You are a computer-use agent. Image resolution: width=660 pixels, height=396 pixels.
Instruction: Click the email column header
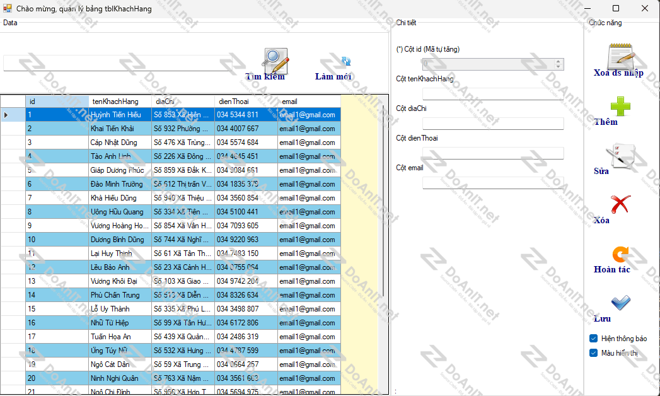point(310,102)
